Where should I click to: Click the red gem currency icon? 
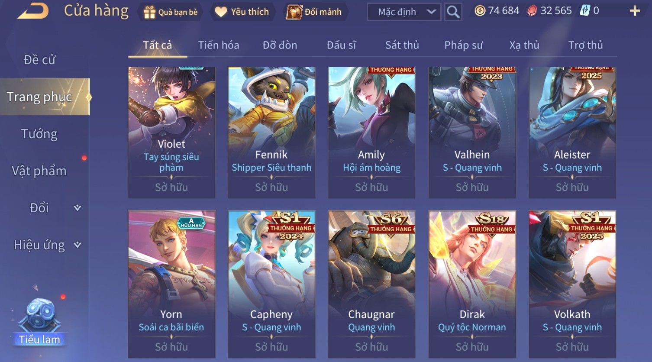pyautogui.click(x=532, y=11)
